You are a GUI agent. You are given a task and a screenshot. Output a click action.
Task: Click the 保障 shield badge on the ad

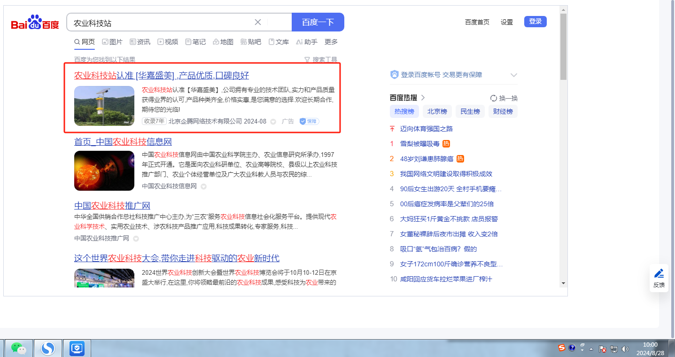pos(309,121)
